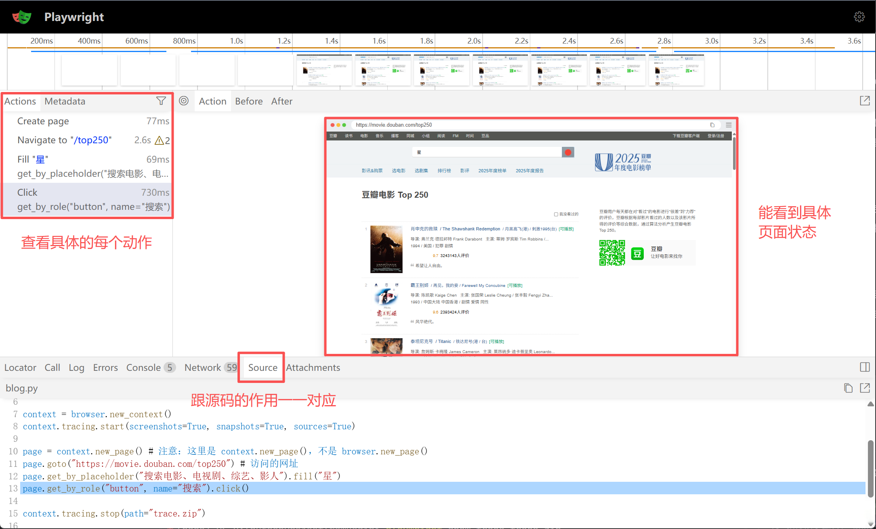Check the 我没看过的 checkbox
Image resolution: width=876 pixels, height=529 pixels.
556,214
